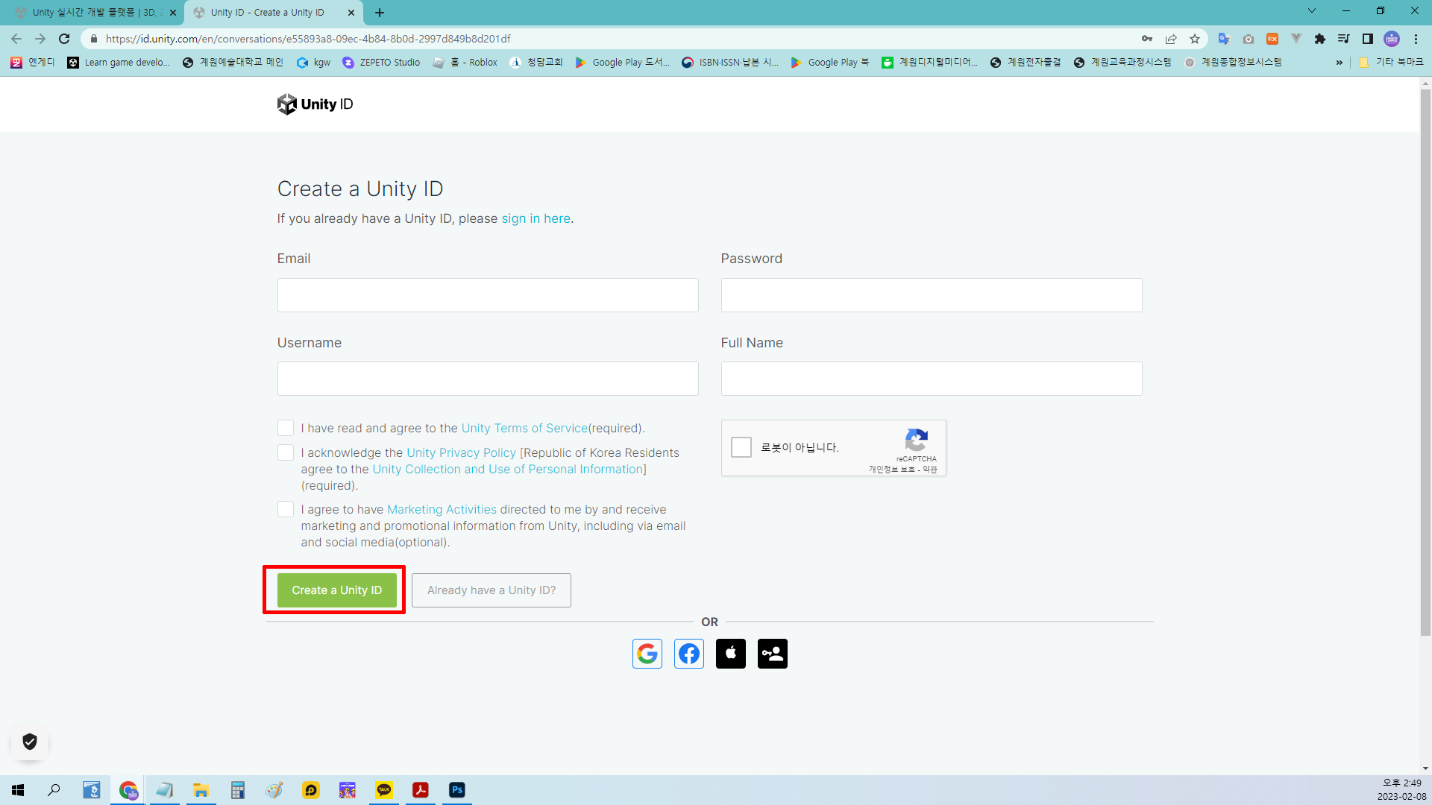Viewport: 1432px width, 805px height.
Task: Open File Explorer from the taskbar
Action: click(201, 790)
